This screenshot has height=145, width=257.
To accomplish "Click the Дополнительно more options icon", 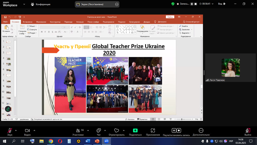I will coord(201,131).
